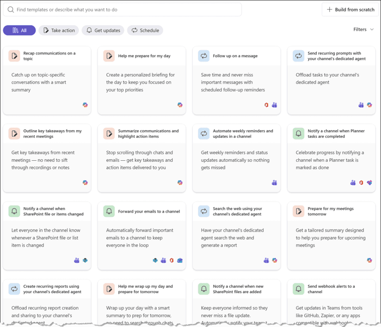Click the icon on Outline key takeaways card

(14, 134)
